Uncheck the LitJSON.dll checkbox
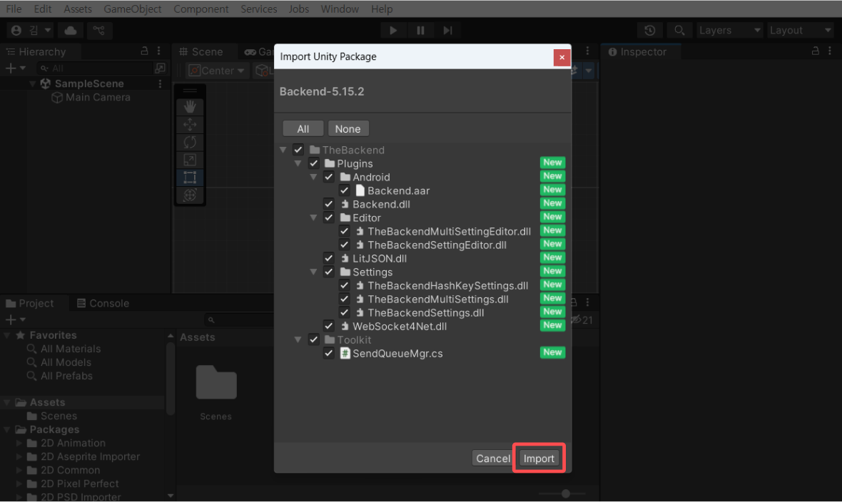The height and width of the screenshot is (502, 842). point(329,258)
